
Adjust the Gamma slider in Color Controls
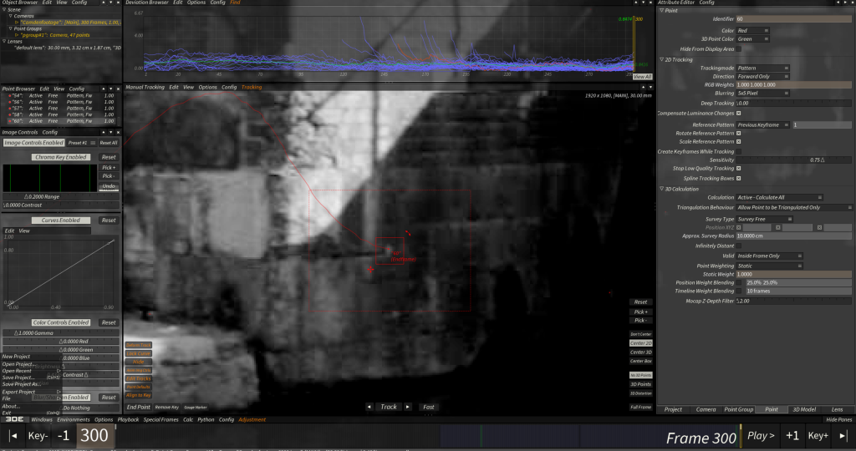point(60,332)
